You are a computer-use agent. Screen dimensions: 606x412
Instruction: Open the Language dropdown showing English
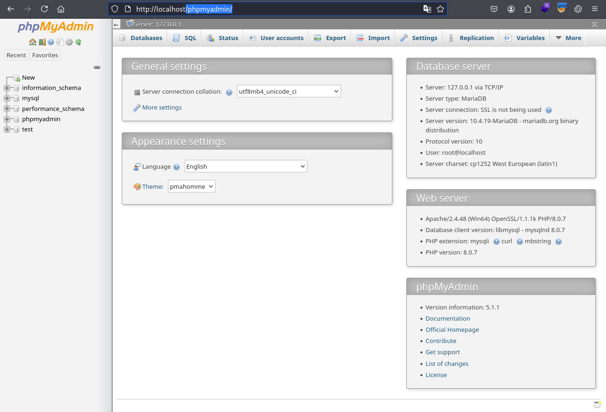pos(246,166)
